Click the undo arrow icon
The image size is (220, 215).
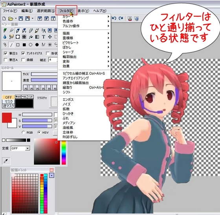(x=114, y=18)
